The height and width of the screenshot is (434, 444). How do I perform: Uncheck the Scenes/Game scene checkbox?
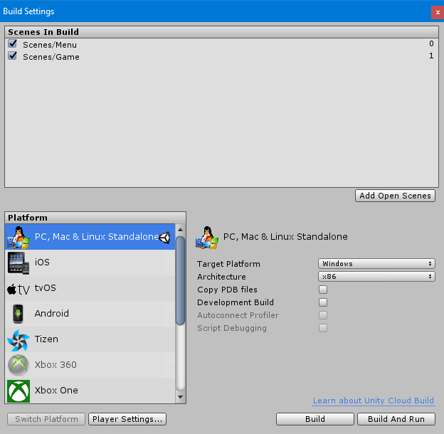[x=13, y=55]
